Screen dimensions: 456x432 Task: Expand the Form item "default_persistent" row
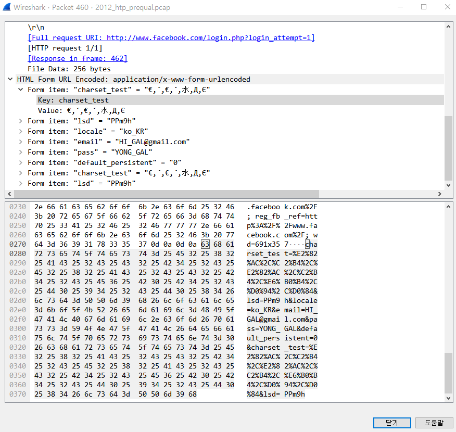point(21,162)
